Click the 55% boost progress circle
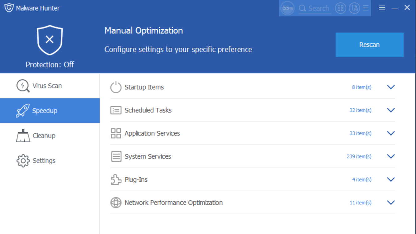The height and width of the screenshot is (234, 416). pos(287,8)
